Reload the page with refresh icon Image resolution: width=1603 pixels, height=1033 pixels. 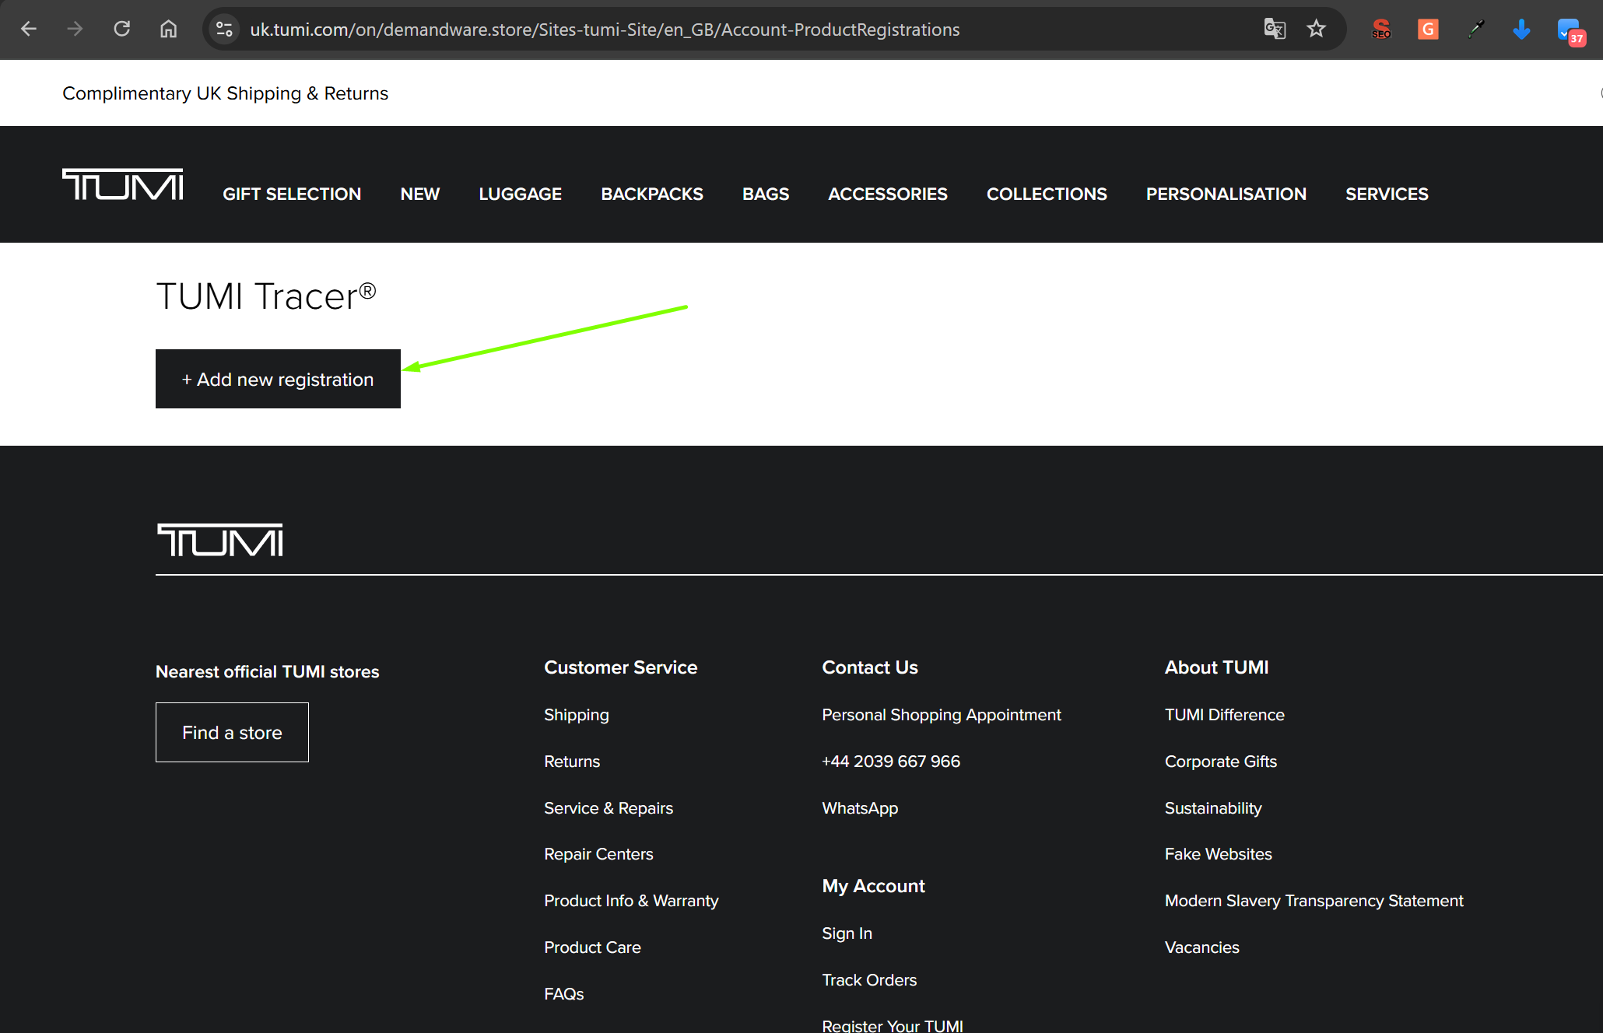click(x=121, y=30)
